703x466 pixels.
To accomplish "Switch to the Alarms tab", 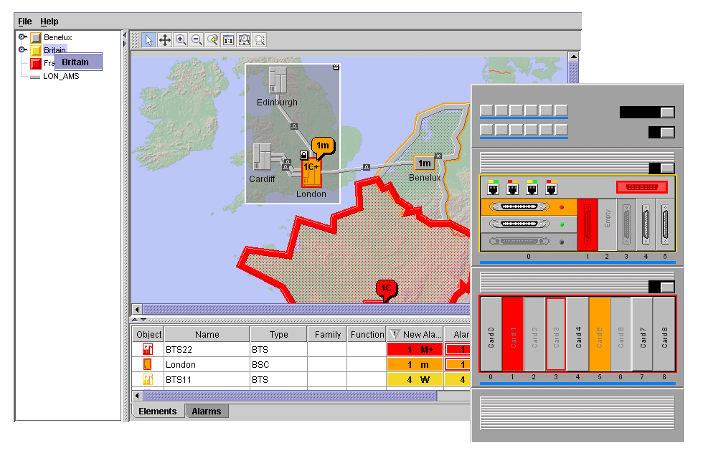I will [207, 411].
